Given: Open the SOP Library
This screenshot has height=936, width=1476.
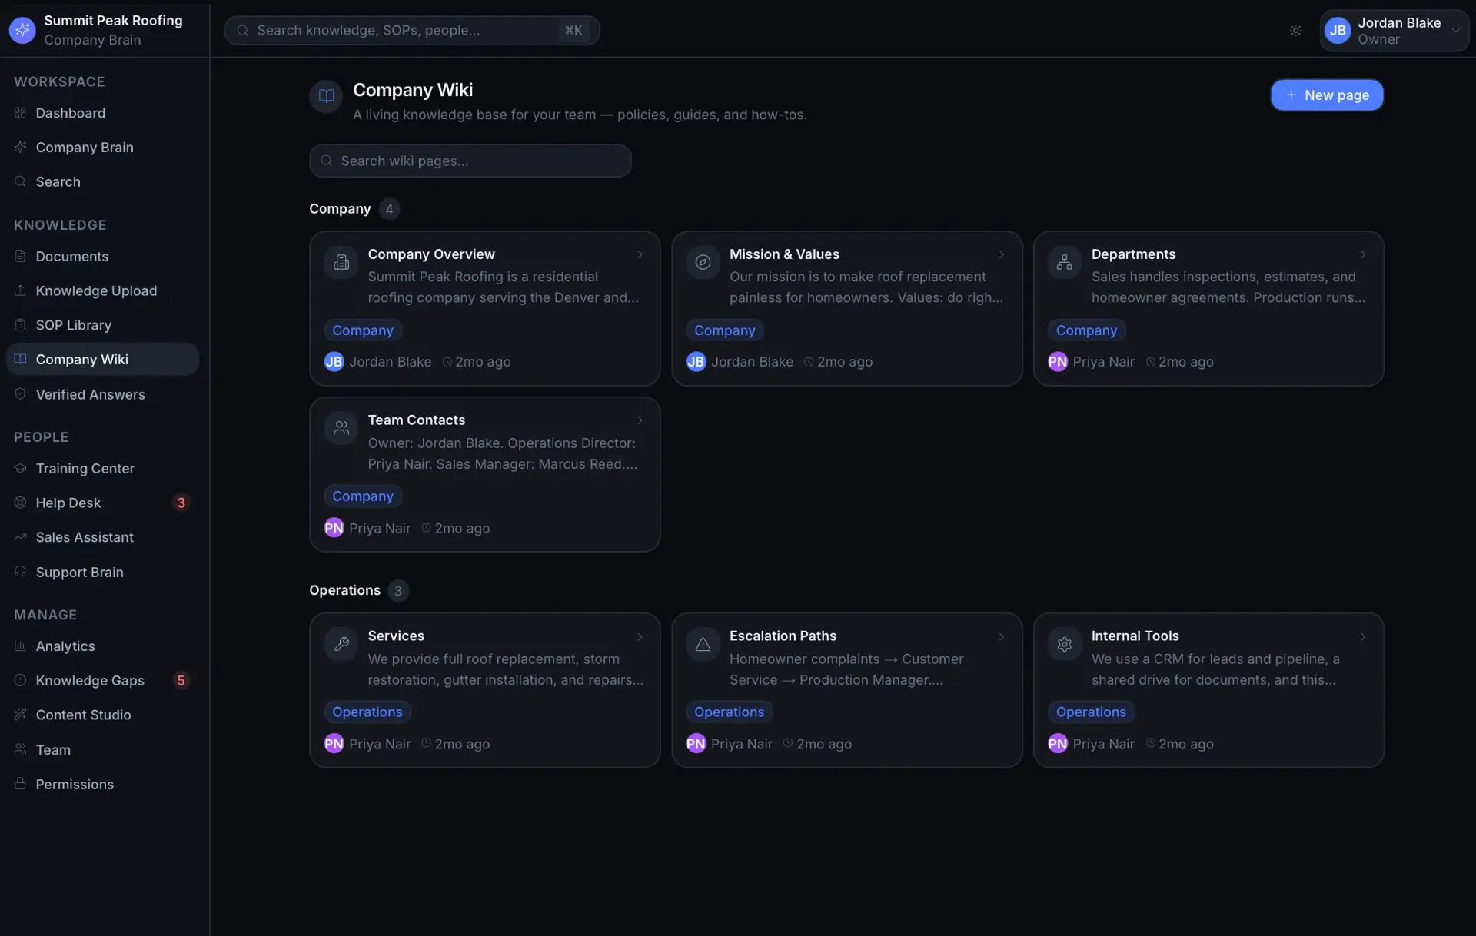Looking at the screenshot, I should pos(102,325).
